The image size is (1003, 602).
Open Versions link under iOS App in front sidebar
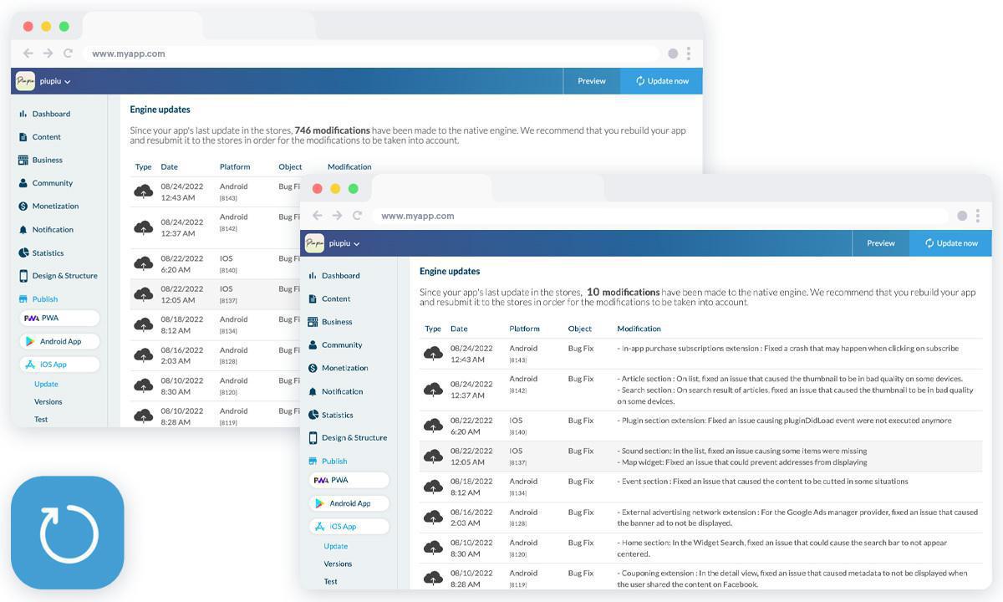point(338,564)
